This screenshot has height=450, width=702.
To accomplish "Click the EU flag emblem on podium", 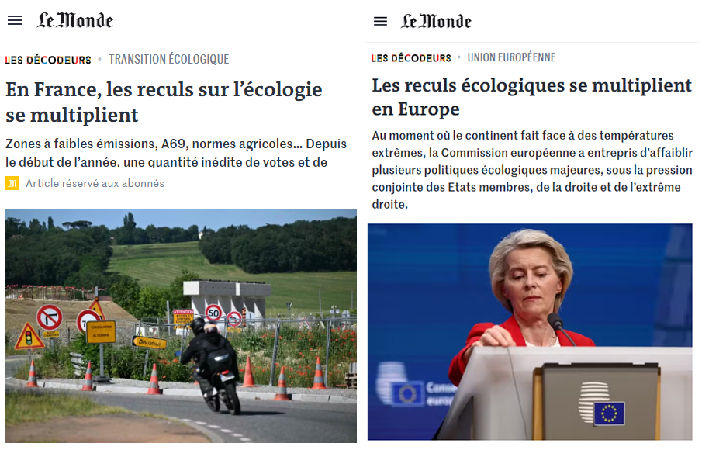I will pos(609,414).
